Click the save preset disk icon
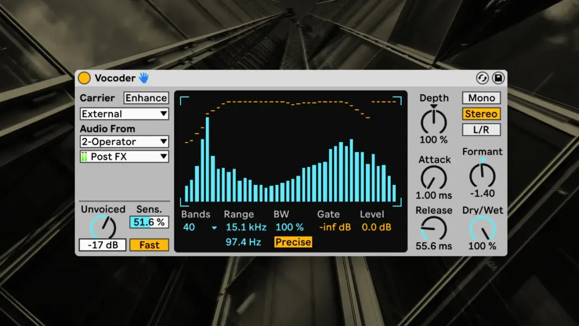 (x=498, y=78)
